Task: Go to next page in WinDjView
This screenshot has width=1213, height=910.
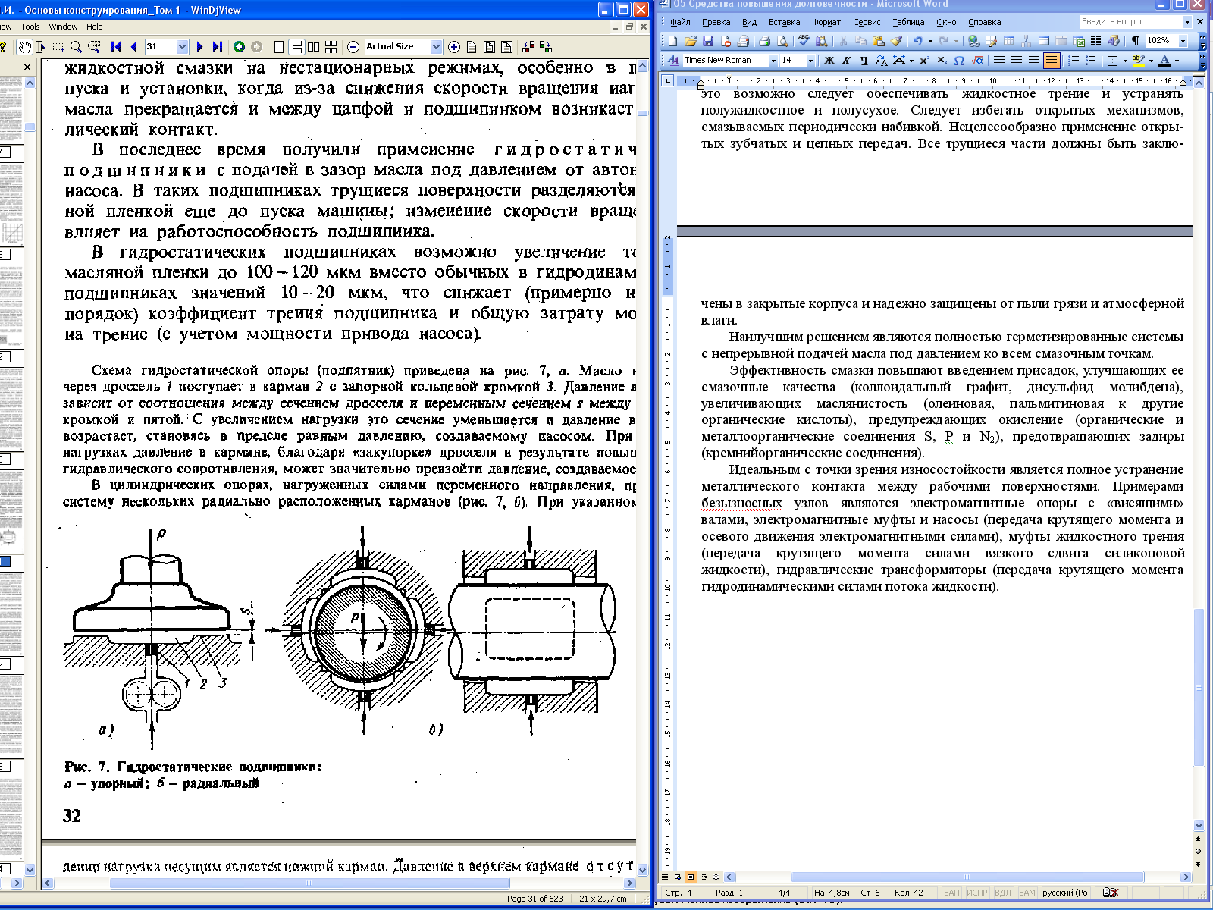Action: click(199, 47)
